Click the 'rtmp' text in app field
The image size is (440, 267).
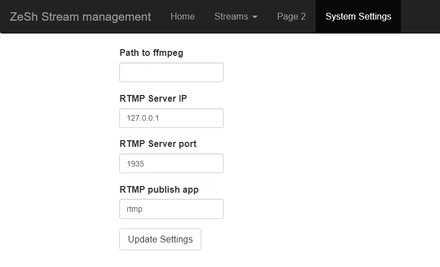coord(135,209)
